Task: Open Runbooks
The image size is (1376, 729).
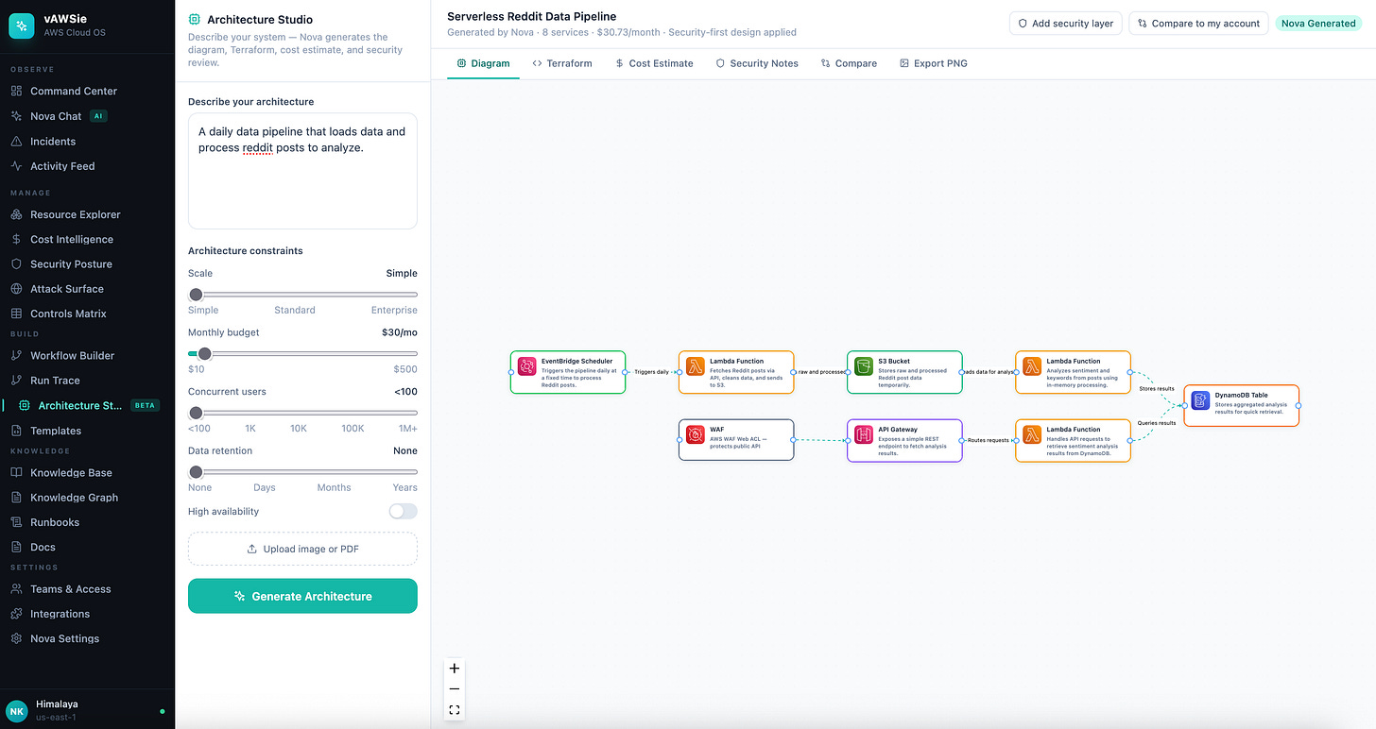Action: pyautogui.click(x=55, y=522)
